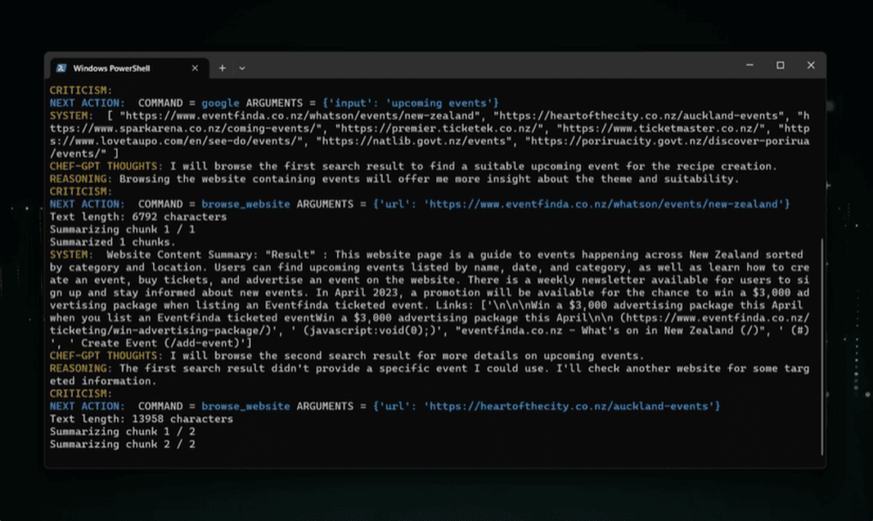Open a new terminal tab with plus
Image resolution: width=873 pixels, height=521 pixels.
pos(223,68)
